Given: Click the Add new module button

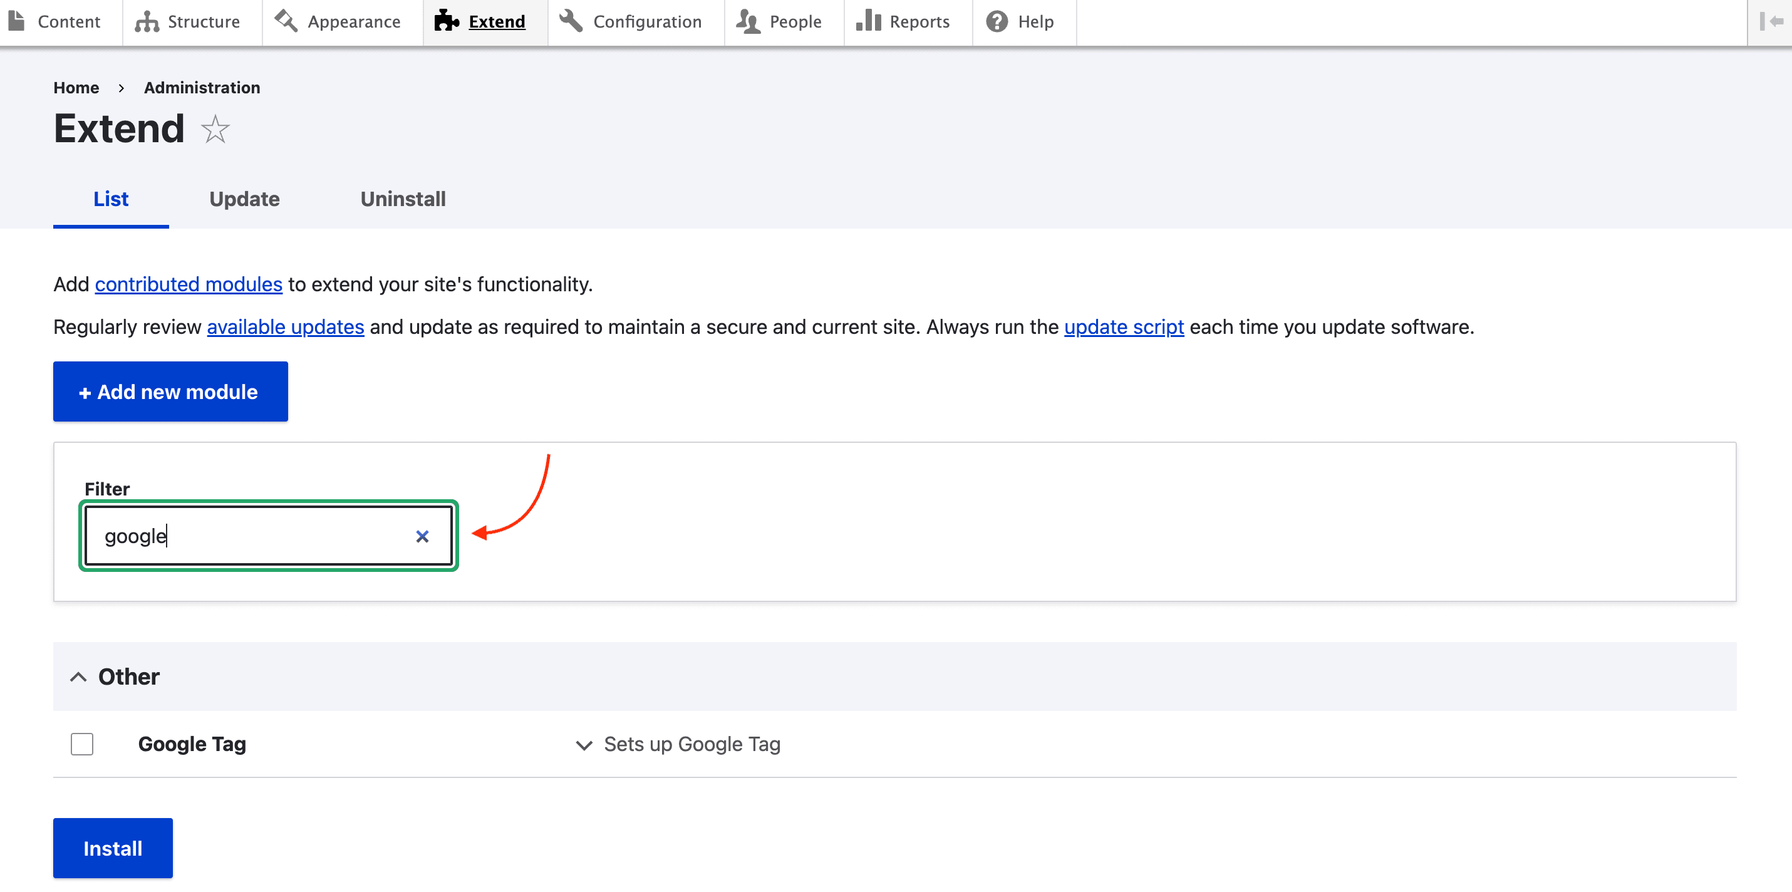Looking at the screenshot, I should coord(170,392).
